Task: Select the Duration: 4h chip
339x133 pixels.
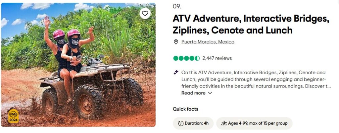Action: click(193, 123)
